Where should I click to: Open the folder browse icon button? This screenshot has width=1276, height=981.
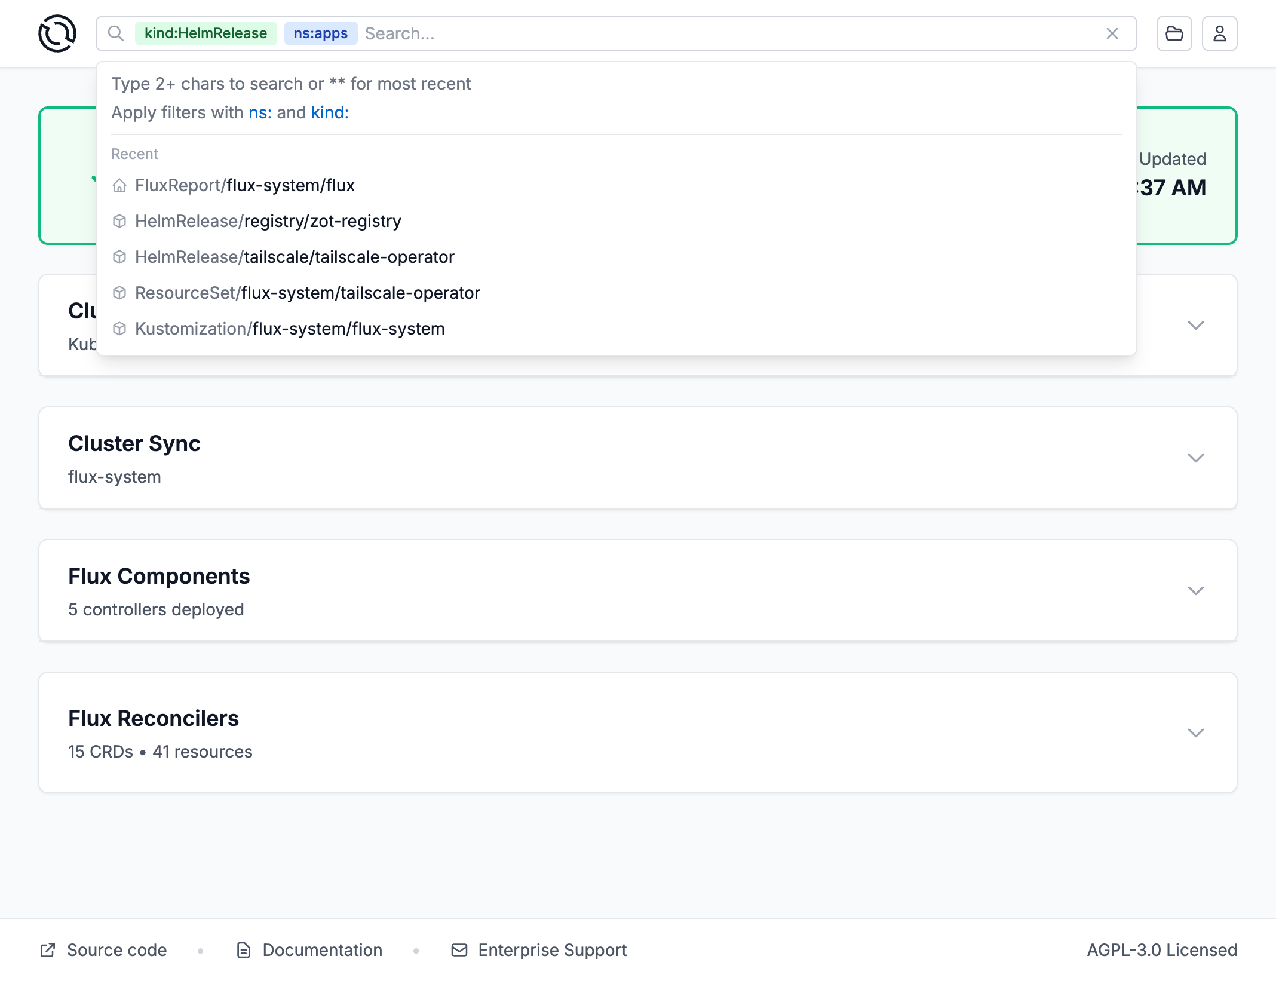click(x=1174, y=33)
